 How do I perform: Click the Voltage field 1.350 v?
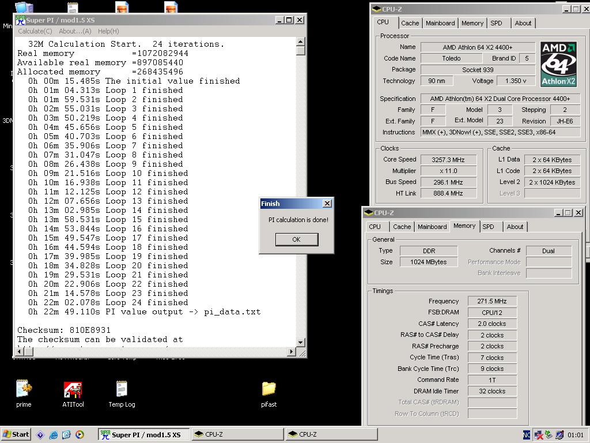(516, 81)
